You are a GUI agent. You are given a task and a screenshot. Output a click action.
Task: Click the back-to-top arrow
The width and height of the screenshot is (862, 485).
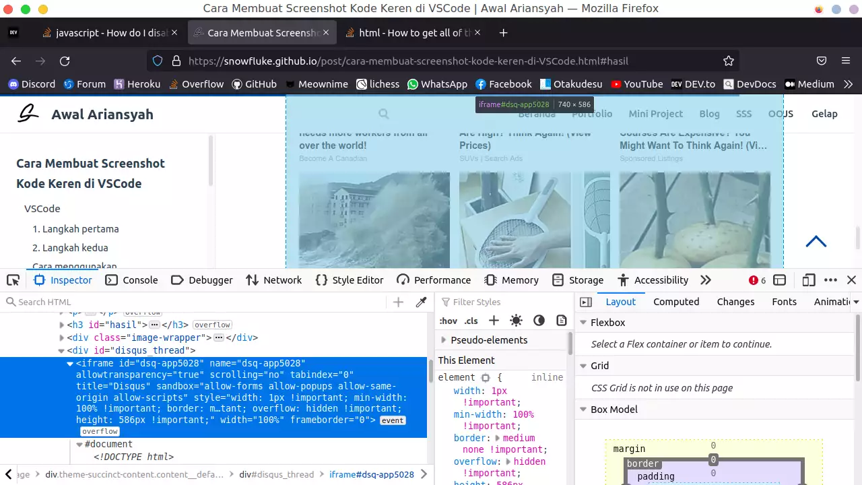pos(816,241)
